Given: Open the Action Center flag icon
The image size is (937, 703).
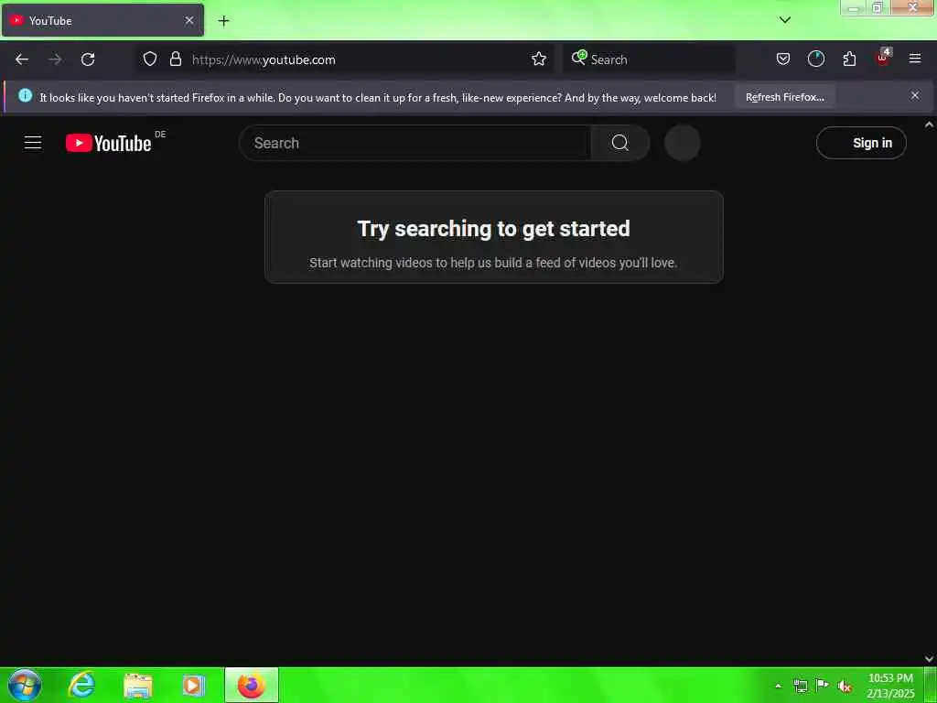Looking at the screenshot, I should pos(823,686).
